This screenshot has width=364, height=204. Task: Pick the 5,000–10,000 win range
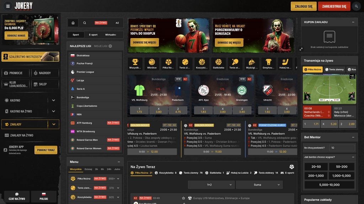pos(329,185)
